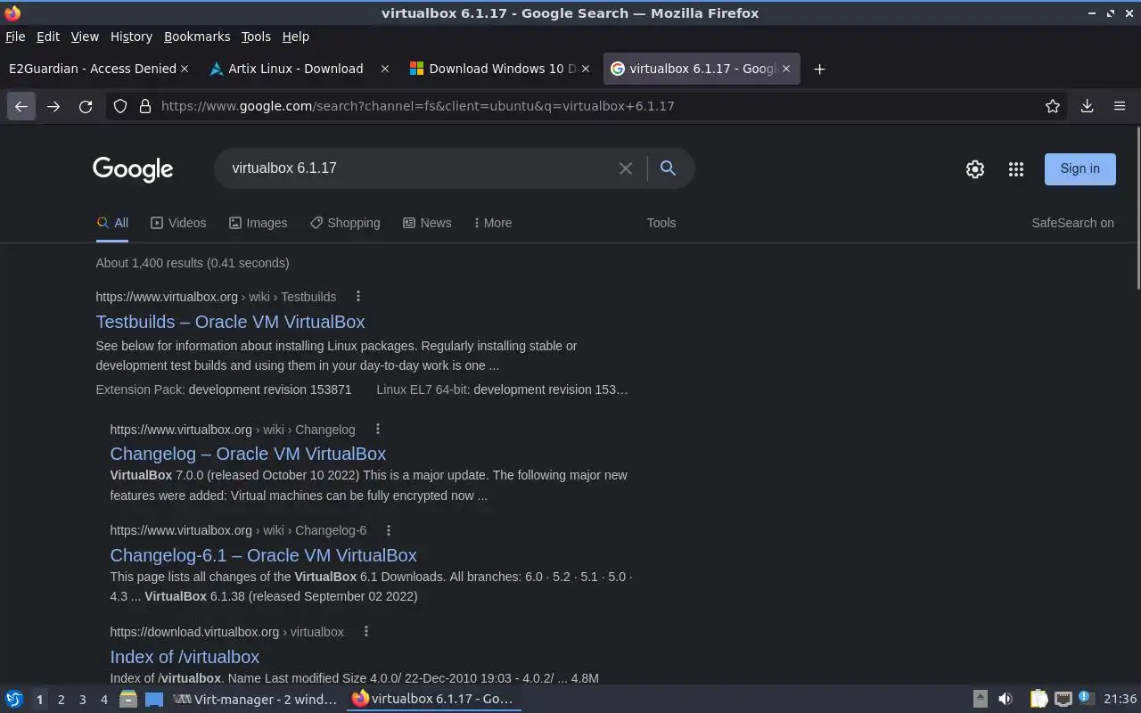Open the notification tray icon with alert badge
Viewport: 1141px width, 713px height.
point(1086,699)
